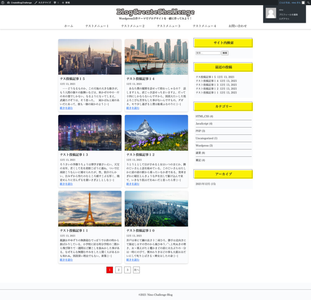Viewport: 311px width, 300px height.
Task: Open テストメニュー1 in the navigation
Action: (x=97, y=26)
